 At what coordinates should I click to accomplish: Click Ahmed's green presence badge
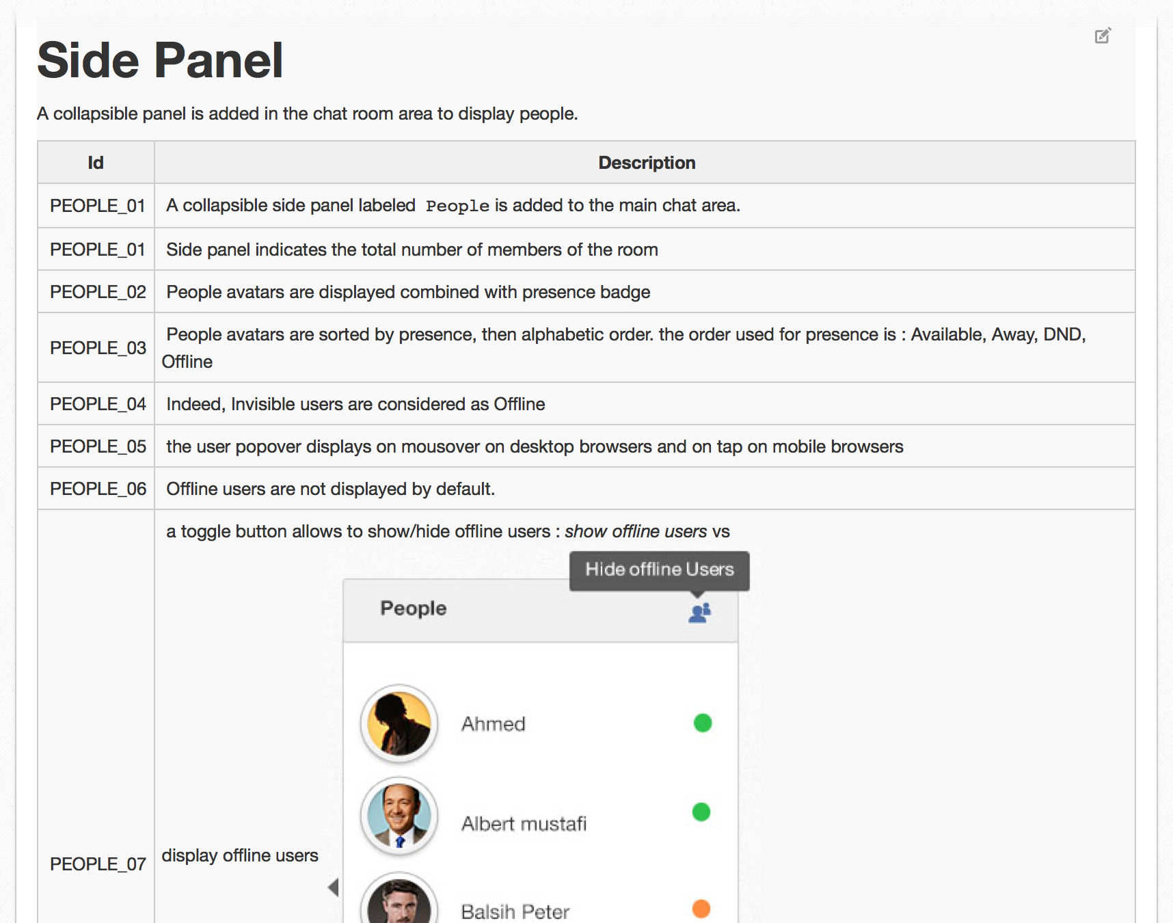[703, 723]
